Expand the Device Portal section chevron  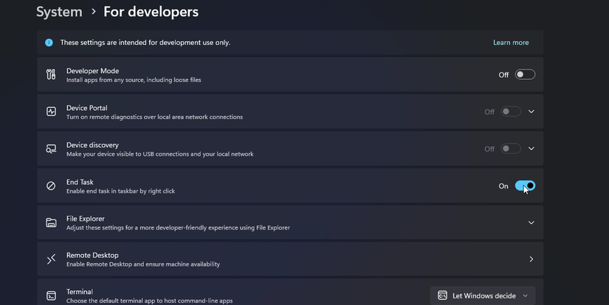(531, 112)
